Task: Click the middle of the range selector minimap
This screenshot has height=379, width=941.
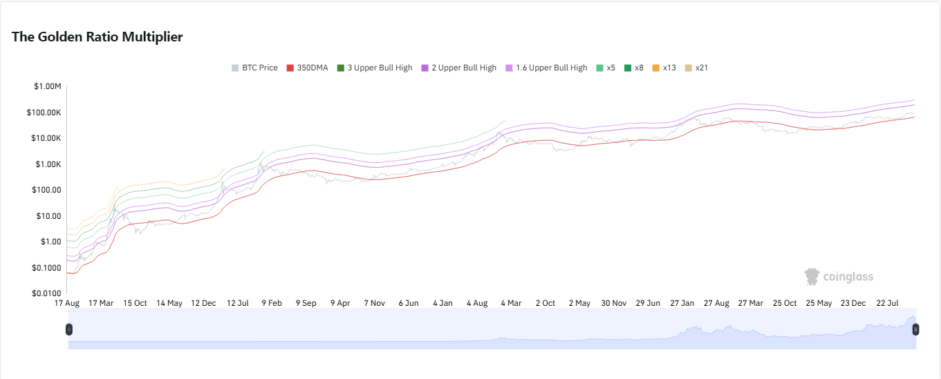Action: (x=492, y=329)
